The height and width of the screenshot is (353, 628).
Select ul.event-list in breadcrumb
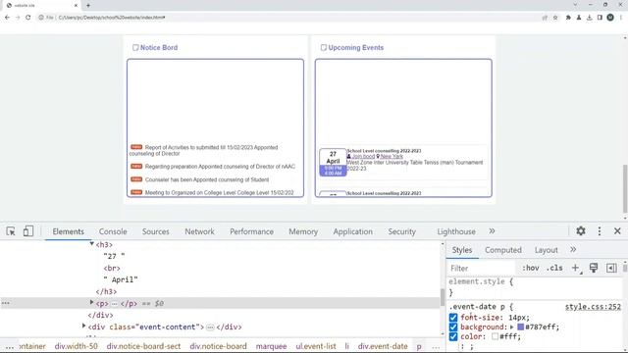point(316,346)
